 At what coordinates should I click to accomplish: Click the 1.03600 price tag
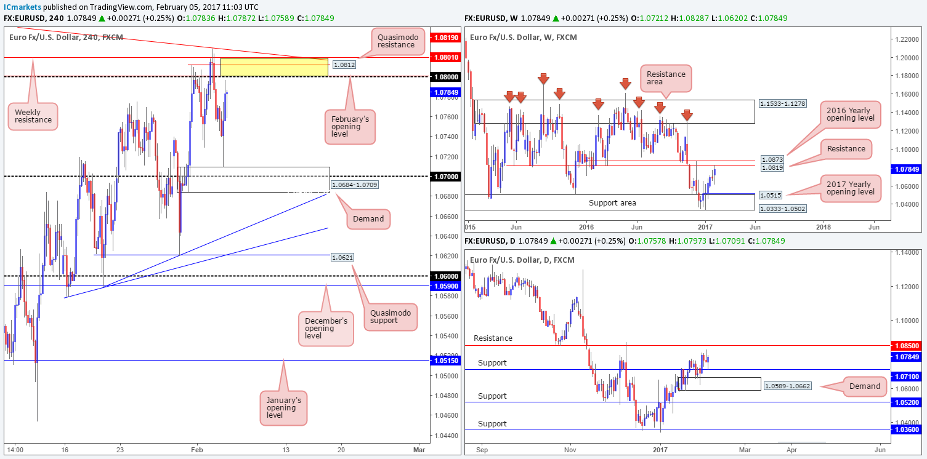[905, 429]
